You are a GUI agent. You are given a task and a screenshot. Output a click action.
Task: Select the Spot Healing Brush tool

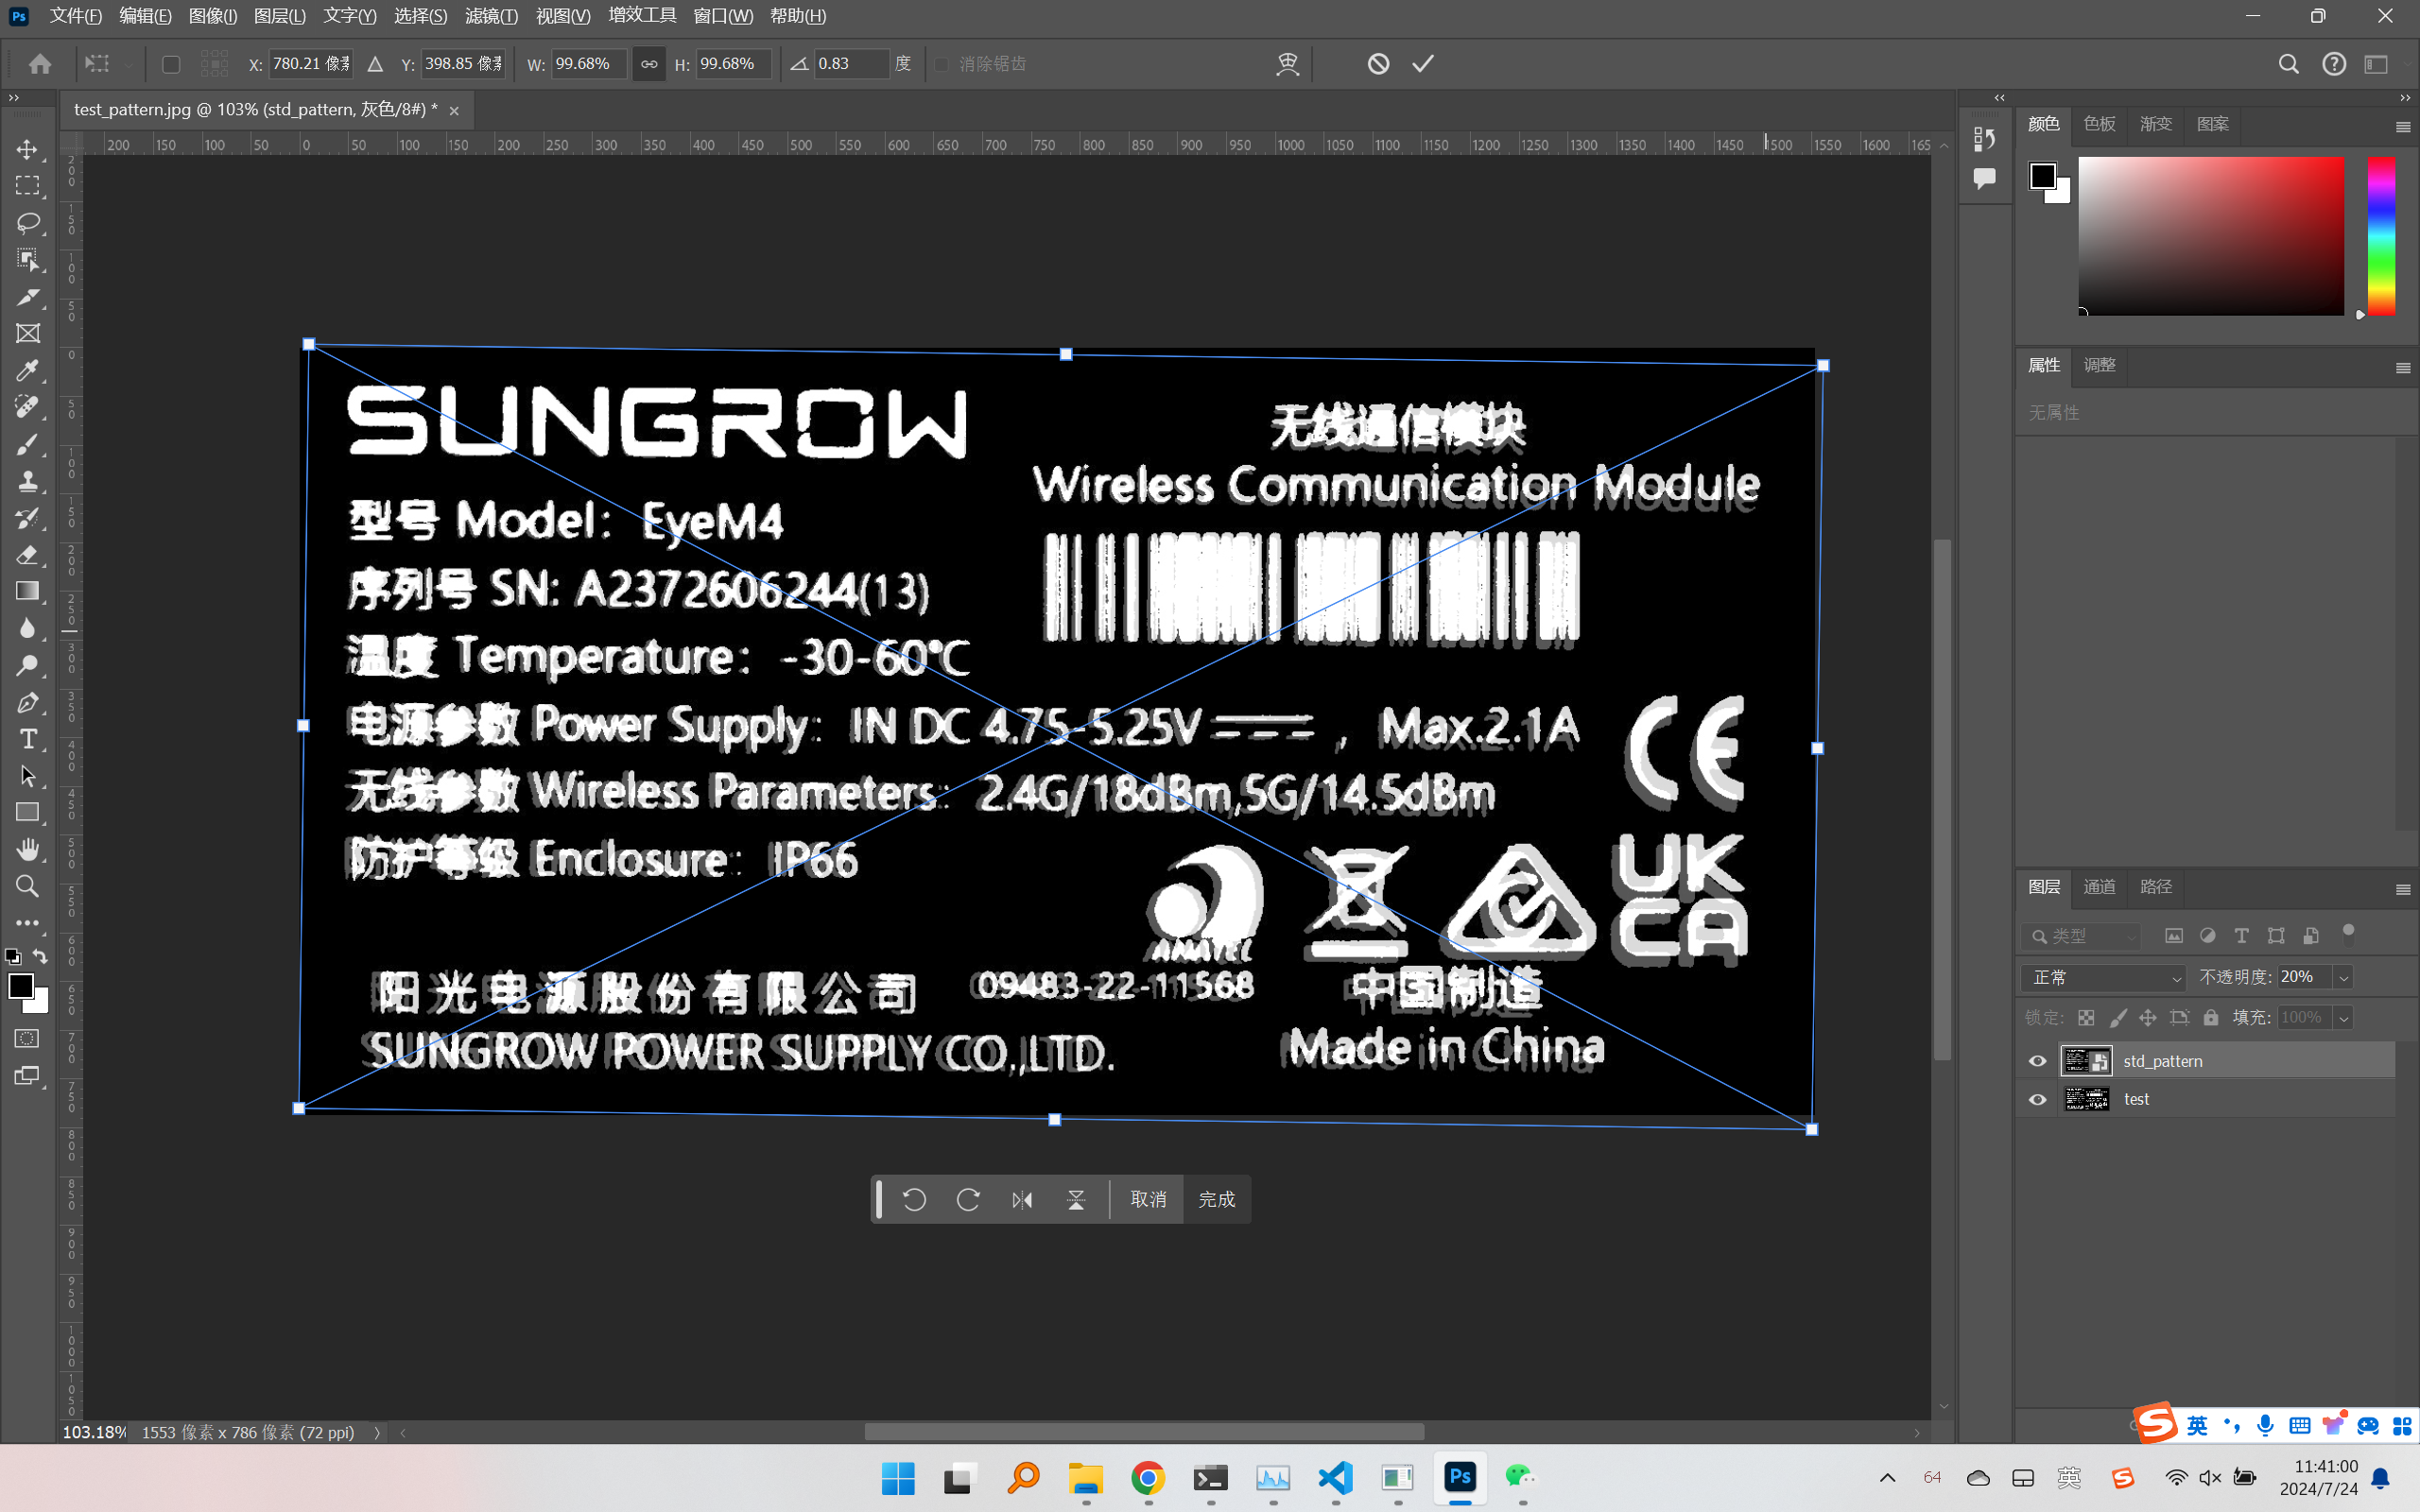click(28, 407)
